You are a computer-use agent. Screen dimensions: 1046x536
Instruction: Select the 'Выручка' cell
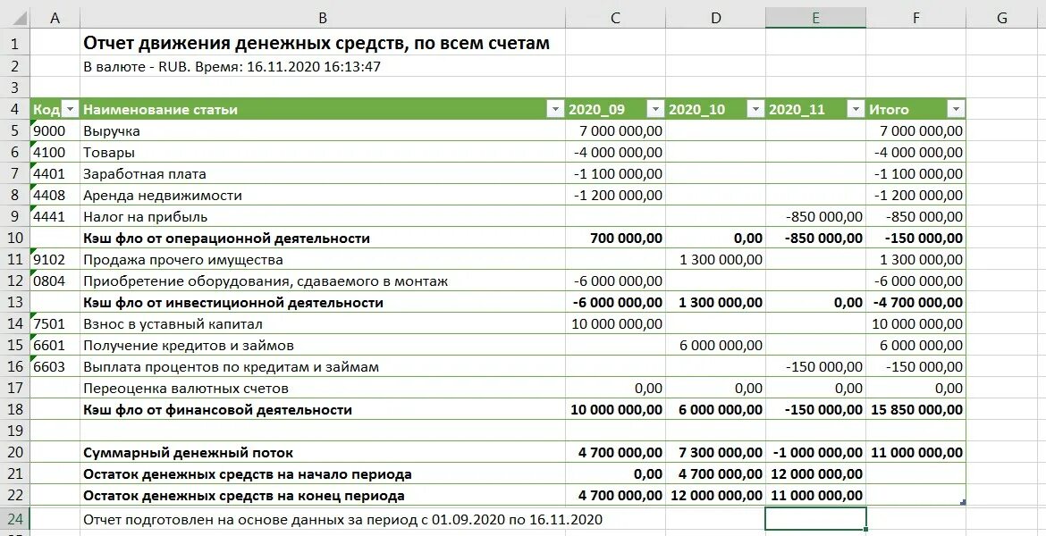[323, 130]
